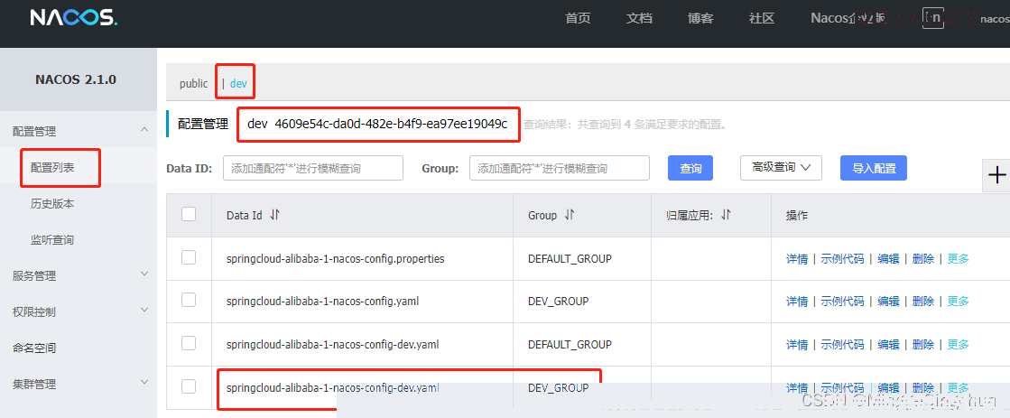Click the 导入配置 button
Image resolution: width=1010 pixels, height=418 pixels.
(x=874, y=168)
